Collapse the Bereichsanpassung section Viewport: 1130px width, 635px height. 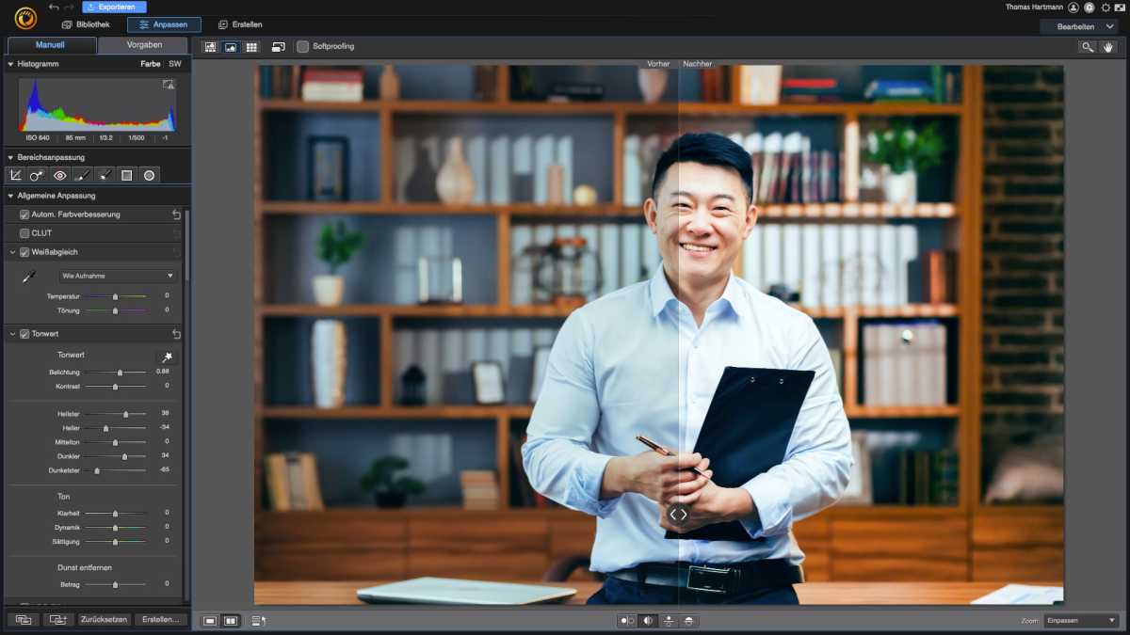(x=10, y=157)
